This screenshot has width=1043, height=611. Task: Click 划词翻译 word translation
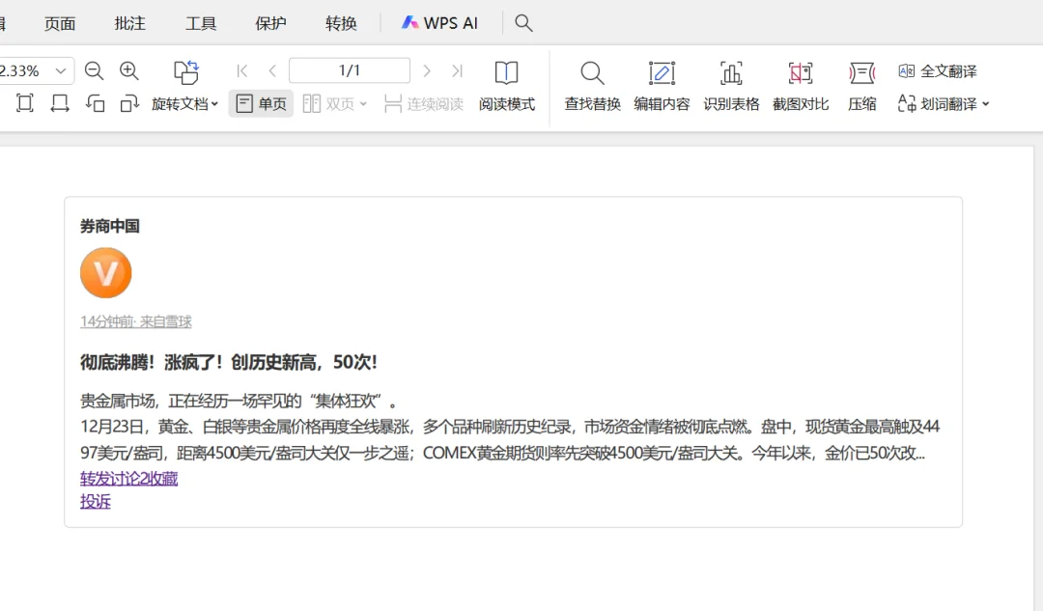pyautogui.click(x=937, y=103)
